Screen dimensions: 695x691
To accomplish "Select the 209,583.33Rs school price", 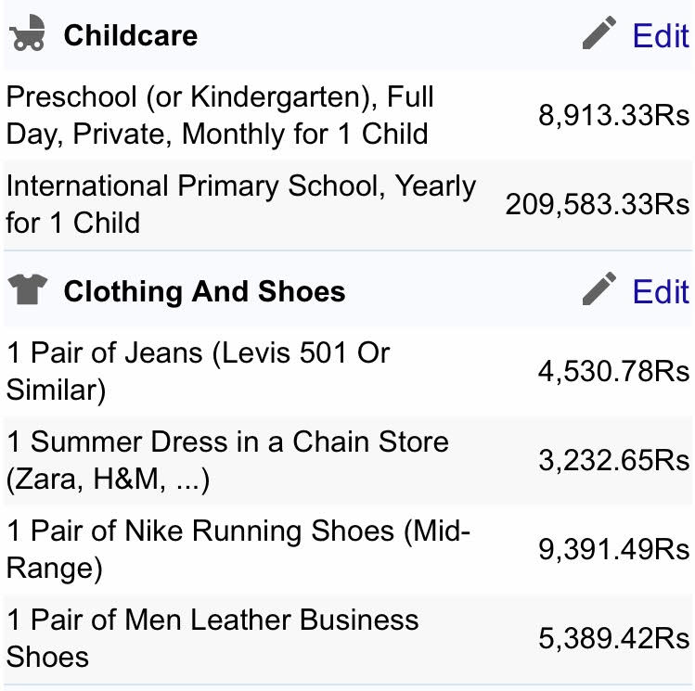I will [597, 204].
